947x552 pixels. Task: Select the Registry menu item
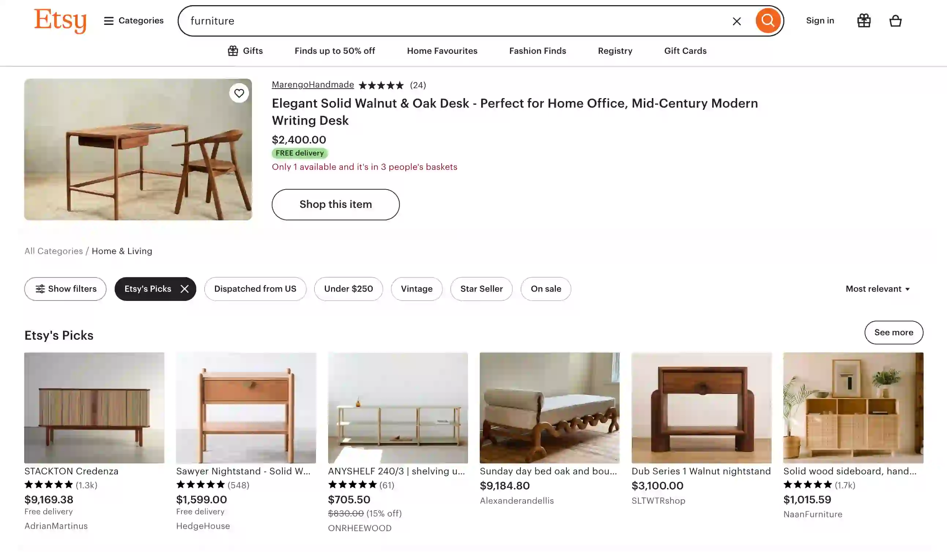click(x=615, y=51)
